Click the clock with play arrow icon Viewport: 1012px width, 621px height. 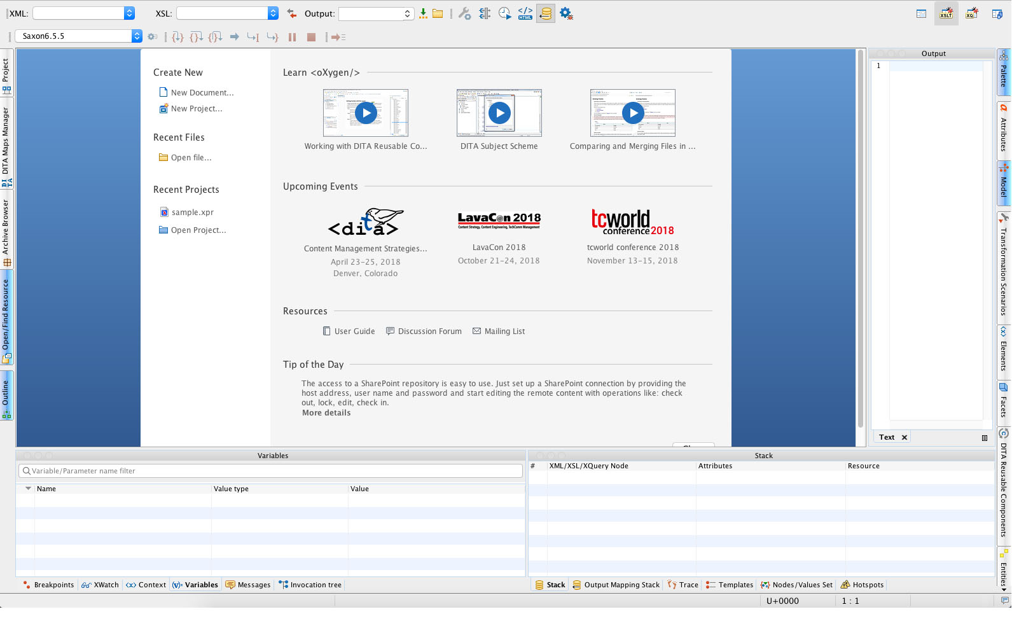click(505, 13)
